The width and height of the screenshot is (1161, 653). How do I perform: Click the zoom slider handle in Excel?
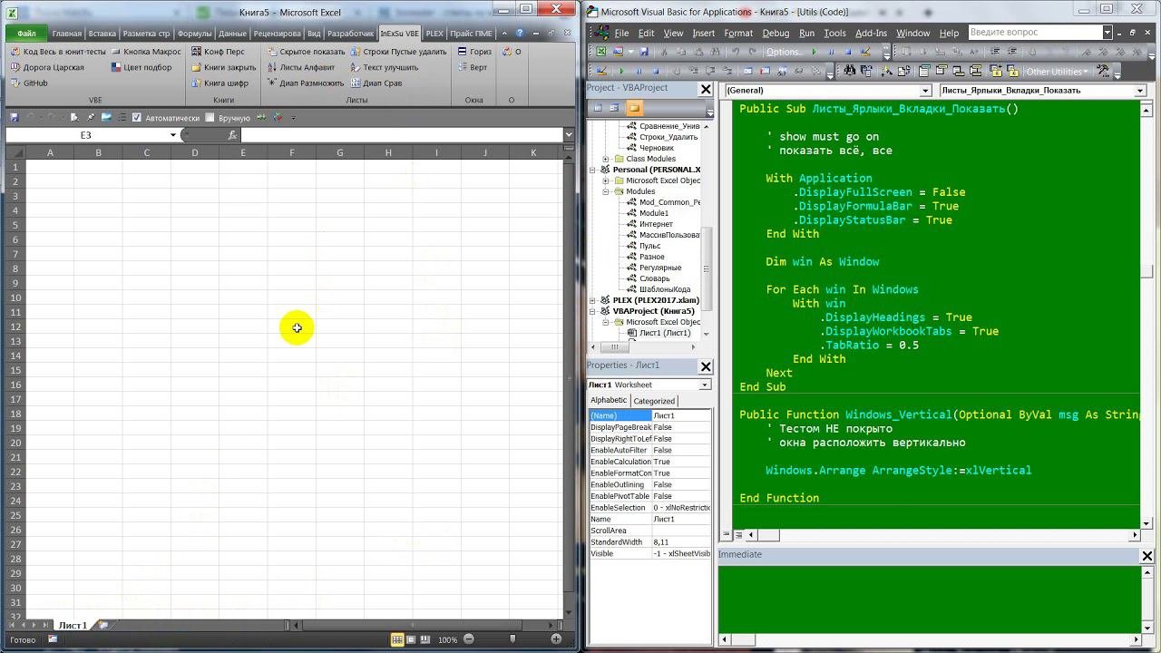pos(513,639)
